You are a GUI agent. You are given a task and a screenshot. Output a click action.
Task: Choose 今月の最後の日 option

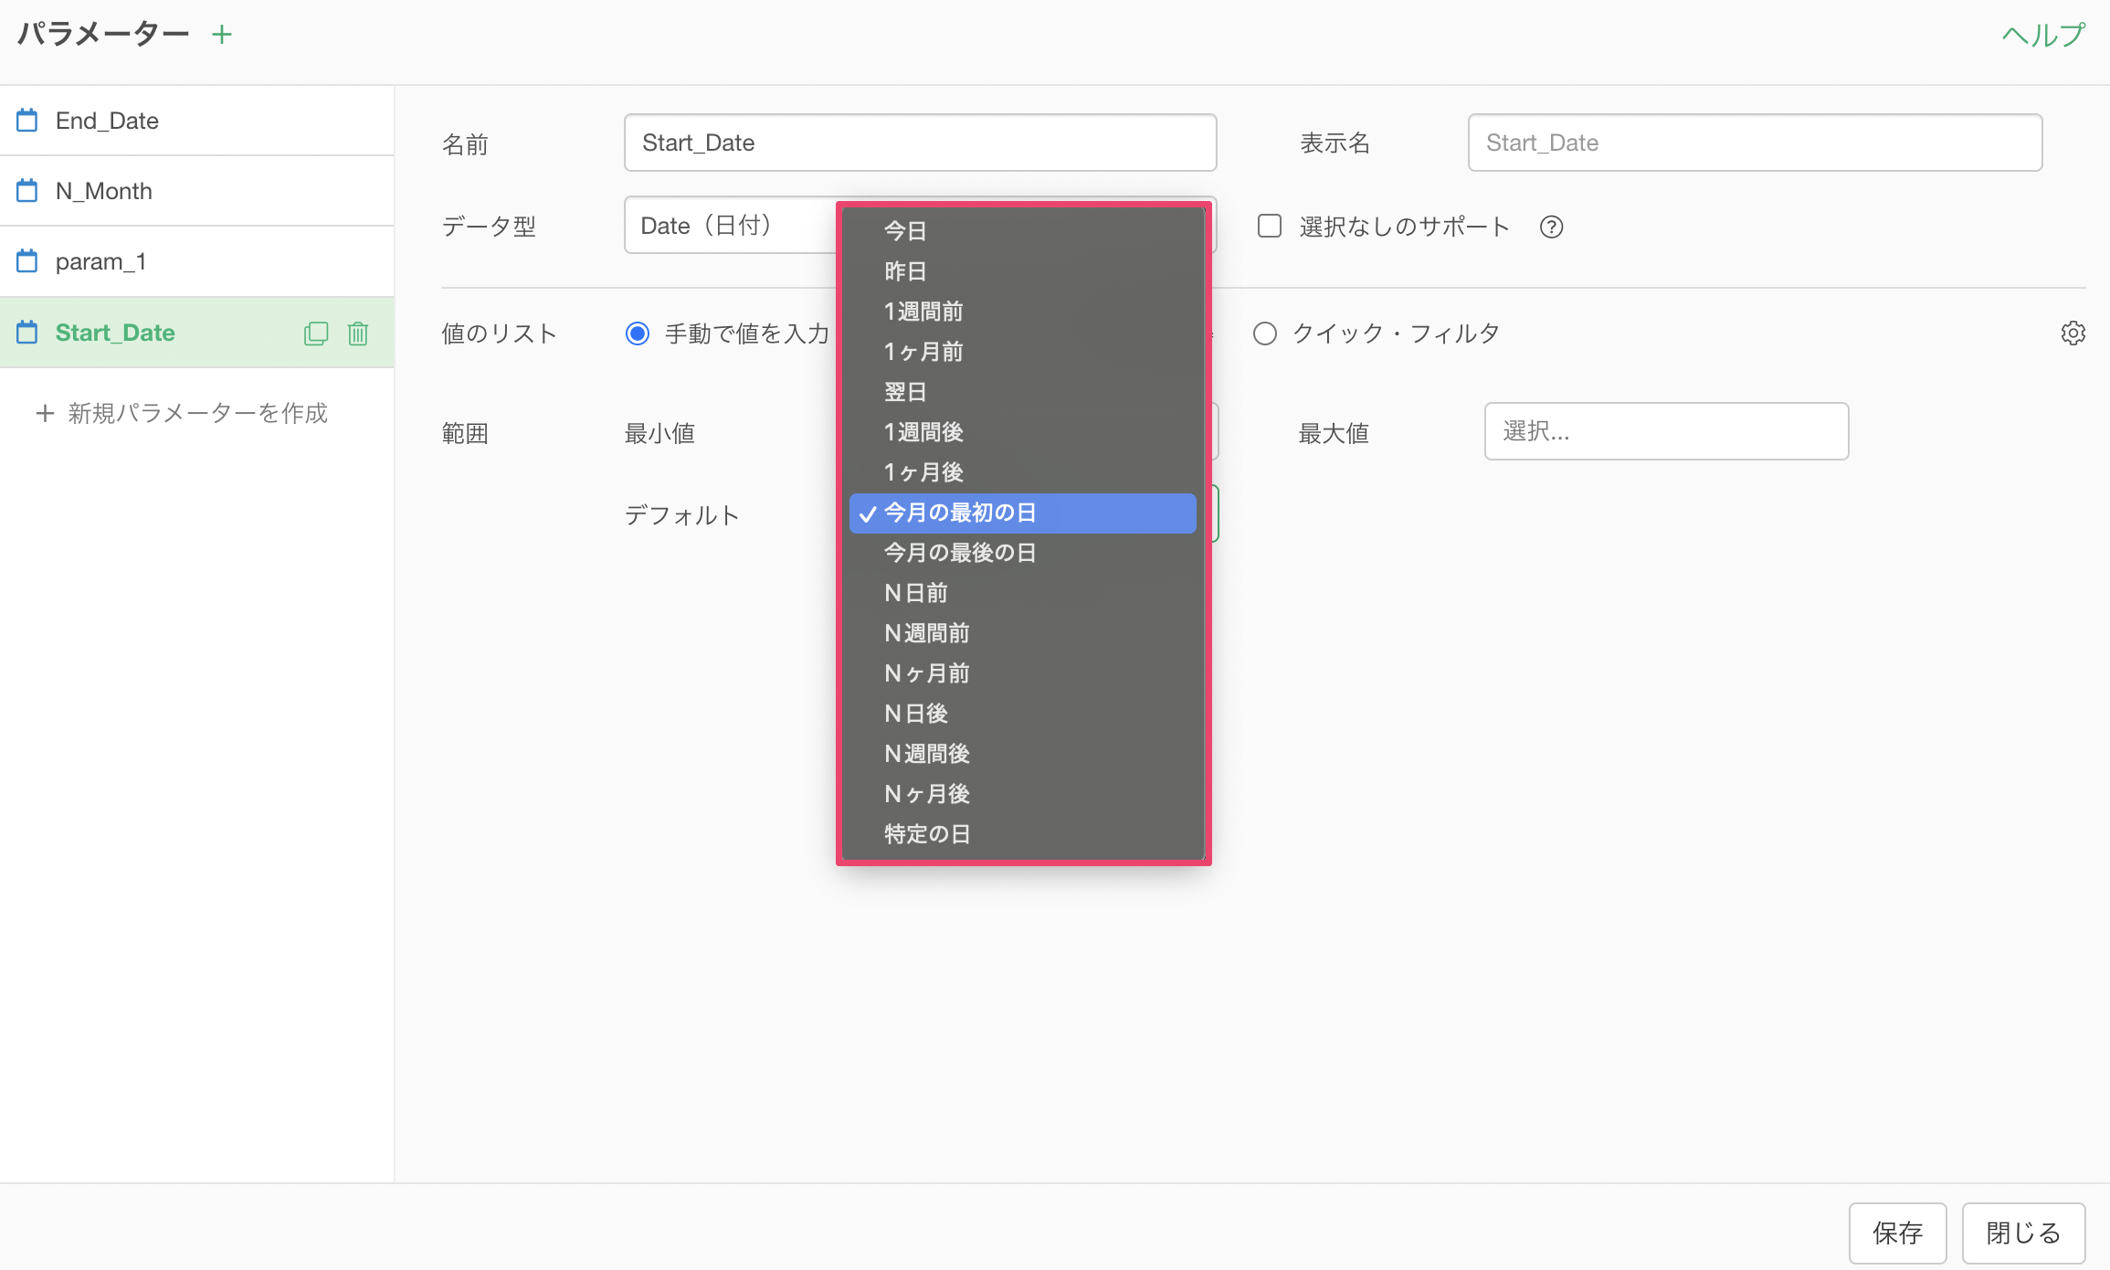tap(1023, 553)
